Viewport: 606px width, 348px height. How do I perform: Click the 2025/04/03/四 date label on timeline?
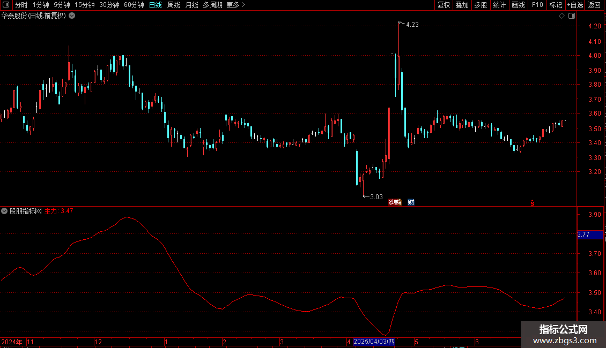[374, 342]
